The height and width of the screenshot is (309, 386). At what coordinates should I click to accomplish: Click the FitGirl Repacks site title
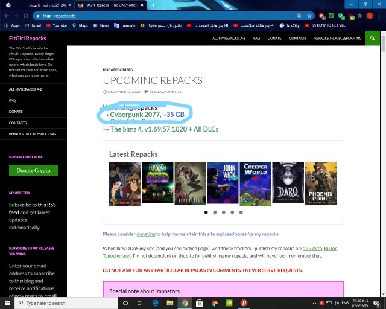tap(28, 38)
